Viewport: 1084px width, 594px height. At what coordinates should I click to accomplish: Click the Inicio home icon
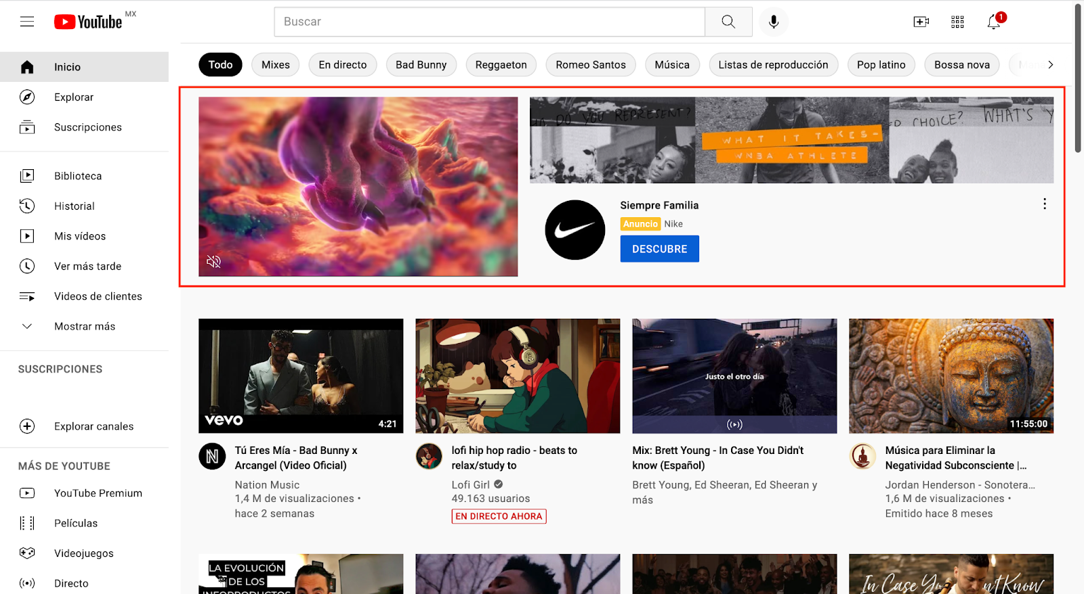click(27, 67)
